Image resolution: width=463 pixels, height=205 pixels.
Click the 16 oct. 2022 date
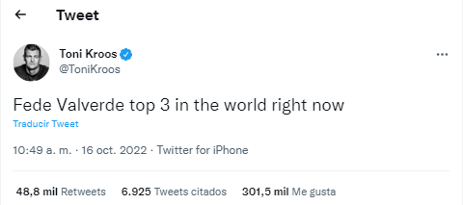pyautogui.click(x=114, y=150)
